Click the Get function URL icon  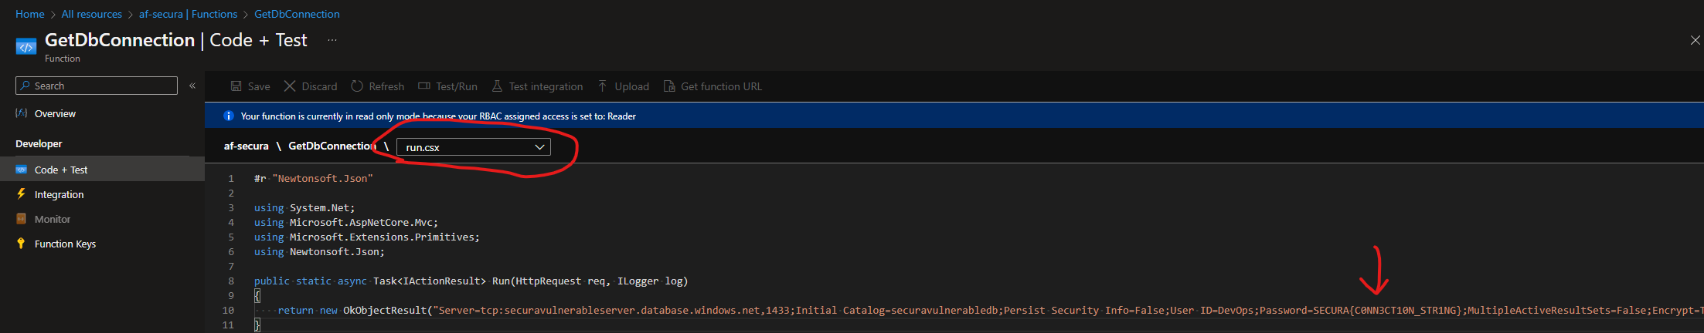[x=669, y=86]
